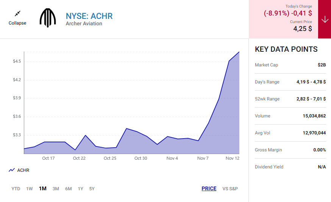
Task: Switch chart to 6M range
Action: 69,189
